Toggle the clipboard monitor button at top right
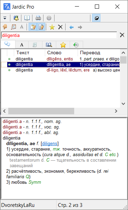 click(x=96, y=18)
